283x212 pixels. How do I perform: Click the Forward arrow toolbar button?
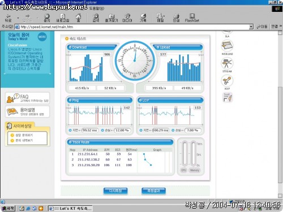coord(28,18)
